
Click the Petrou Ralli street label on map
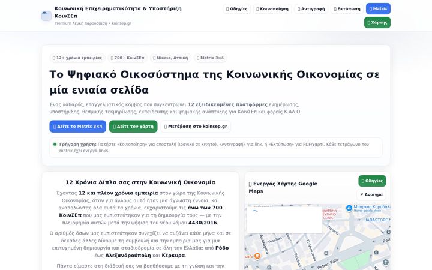point(328,264)
